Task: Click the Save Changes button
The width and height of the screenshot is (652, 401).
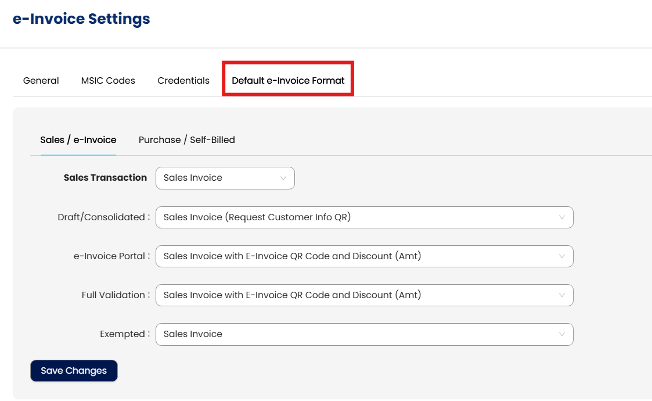Action: coord(74,371)
